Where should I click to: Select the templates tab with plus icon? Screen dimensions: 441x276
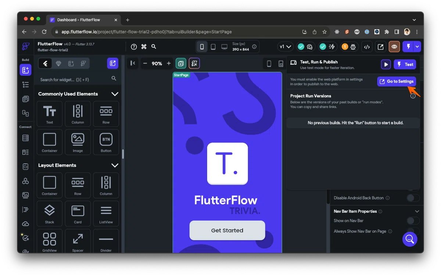71,64
